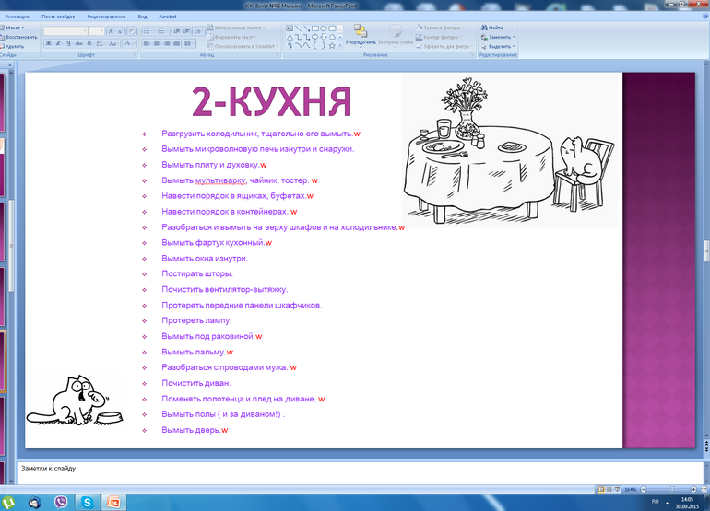Toggle bold text formatting

tap(48, 43)
